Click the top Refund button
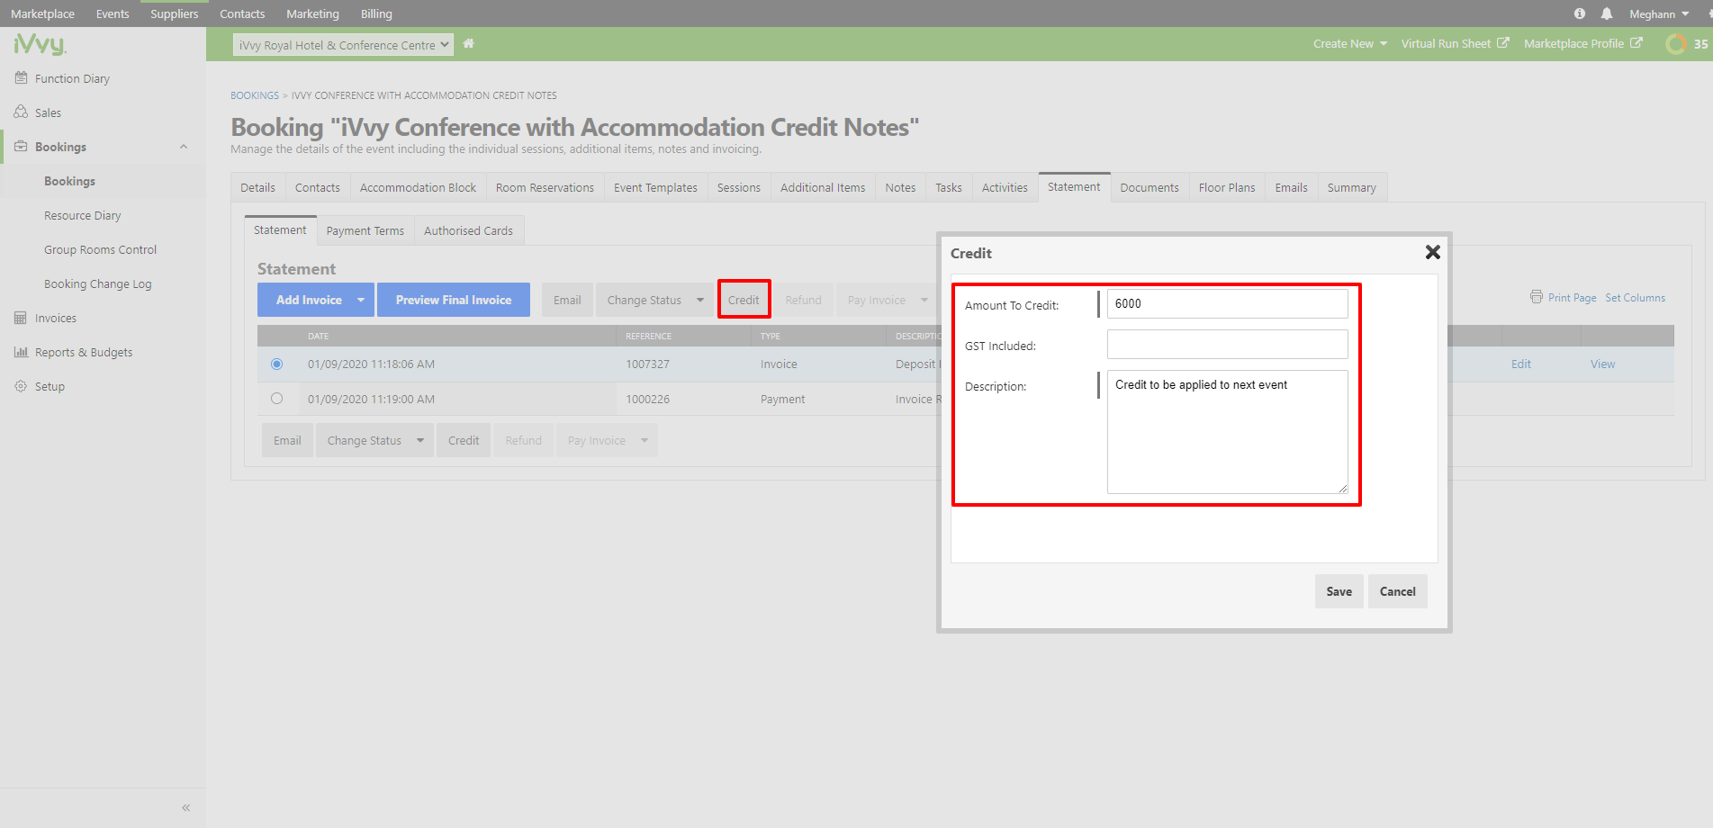 point(803,300)
